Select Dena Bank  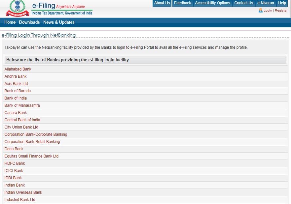click(14, 149)
